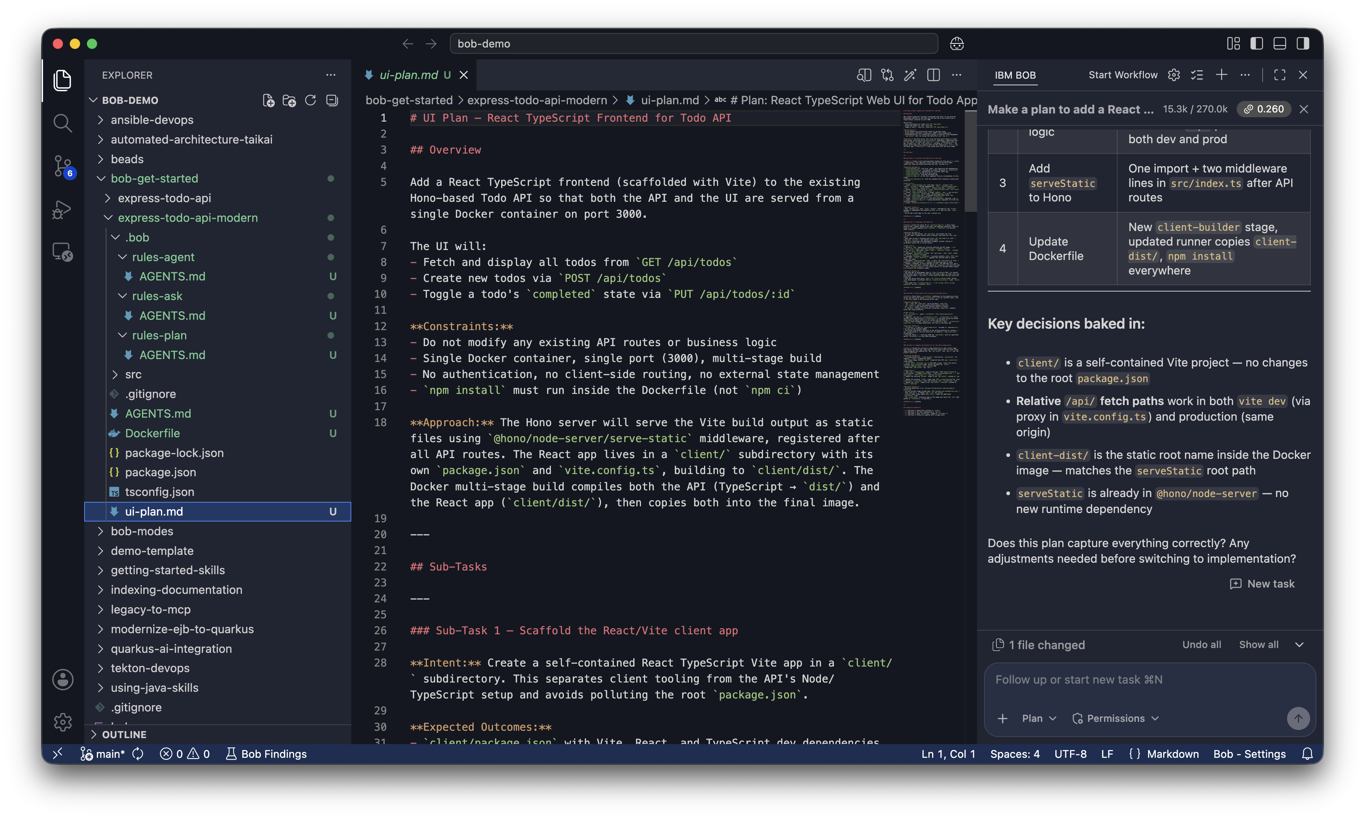The width and height of the screenshot is (1365, 819).
Task: Click the editor minimap
Action: pyautogui.click(x=933, y=262)
